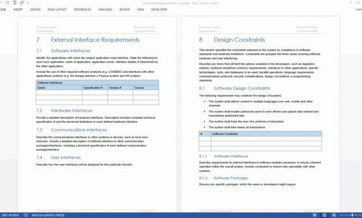362x218 pixels.
Task: Adjust the zoom slider handle
Action: click(x=352, y=215)
